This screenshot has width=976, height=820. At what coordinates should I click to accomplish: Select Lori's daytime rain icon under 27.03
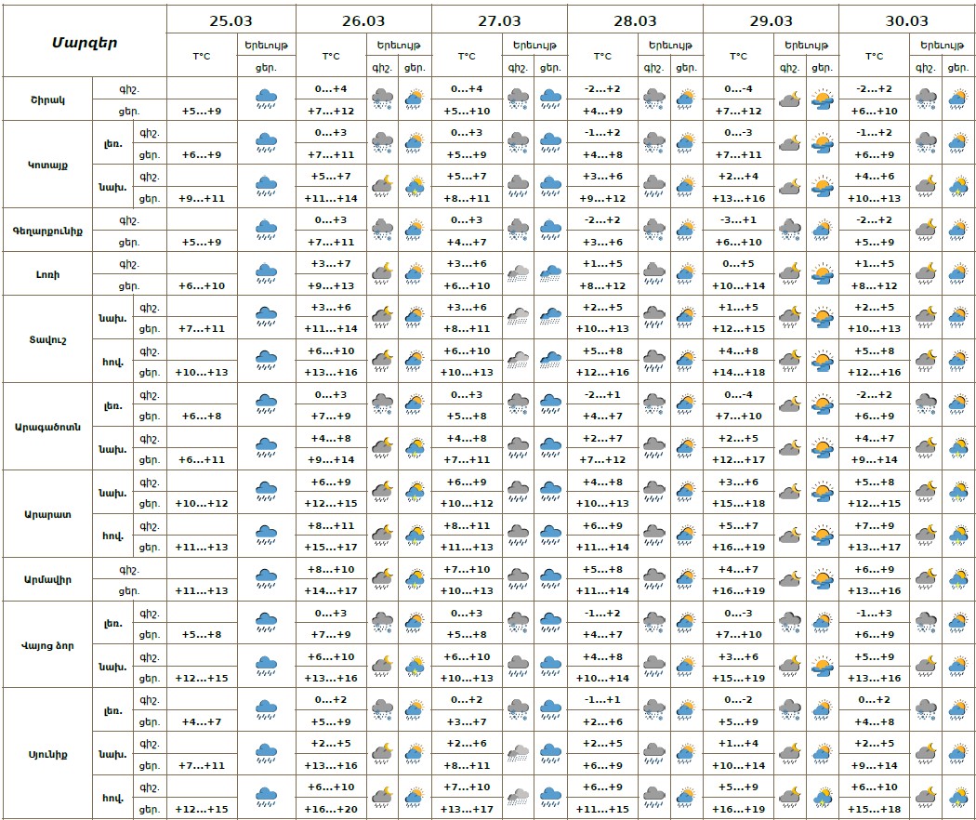pos(550,273)
